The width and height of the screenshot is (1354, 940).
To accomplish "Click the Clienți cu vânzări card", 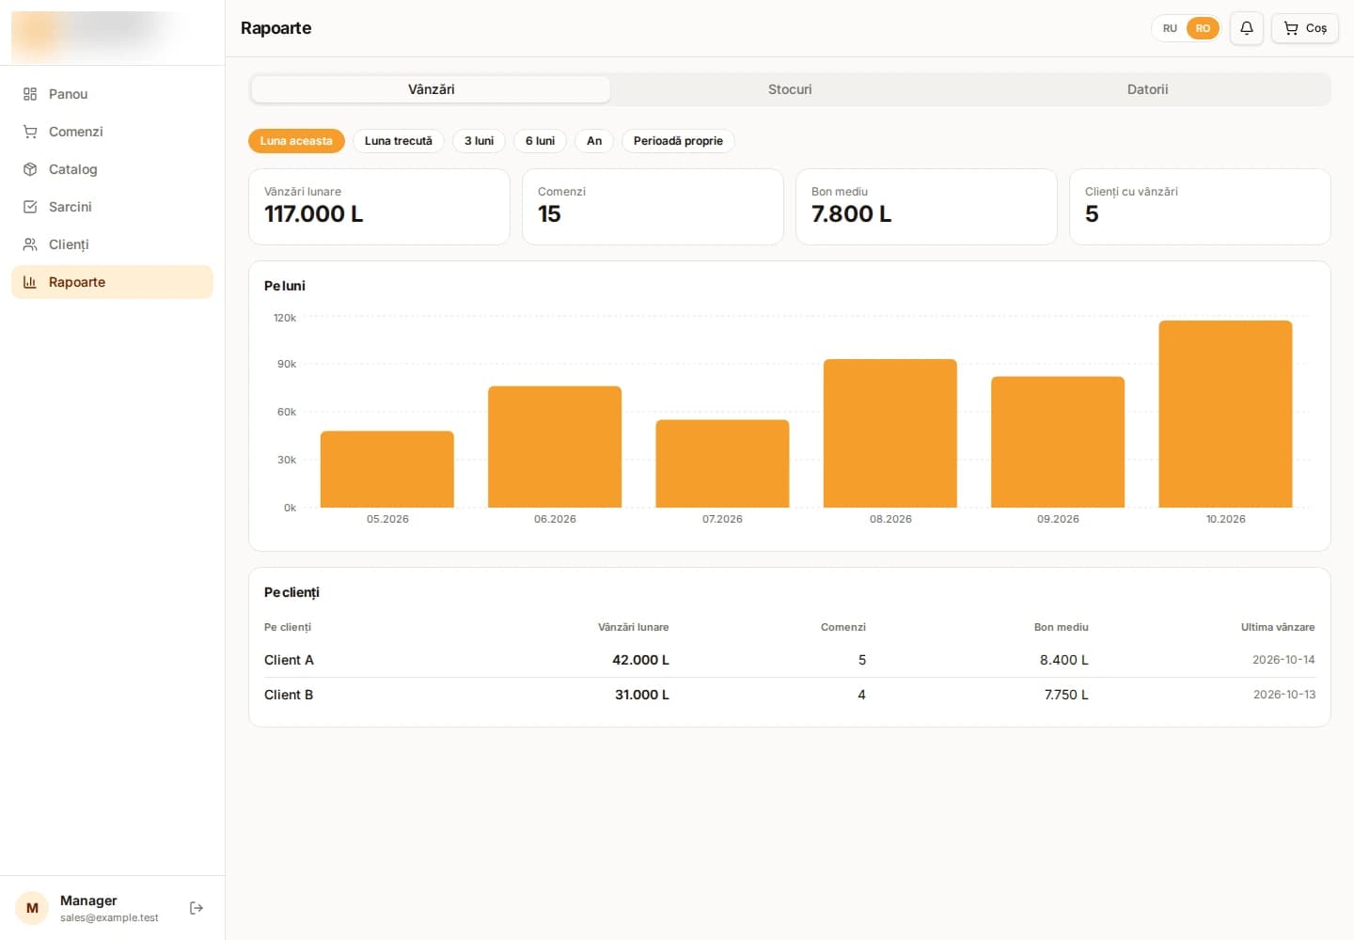I will tap(1200, 207).
